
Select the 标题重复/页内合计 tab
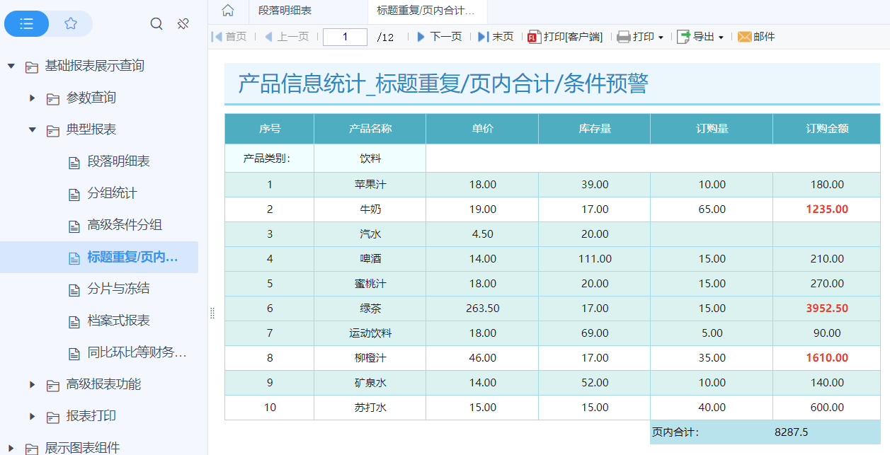coord(427,11)
